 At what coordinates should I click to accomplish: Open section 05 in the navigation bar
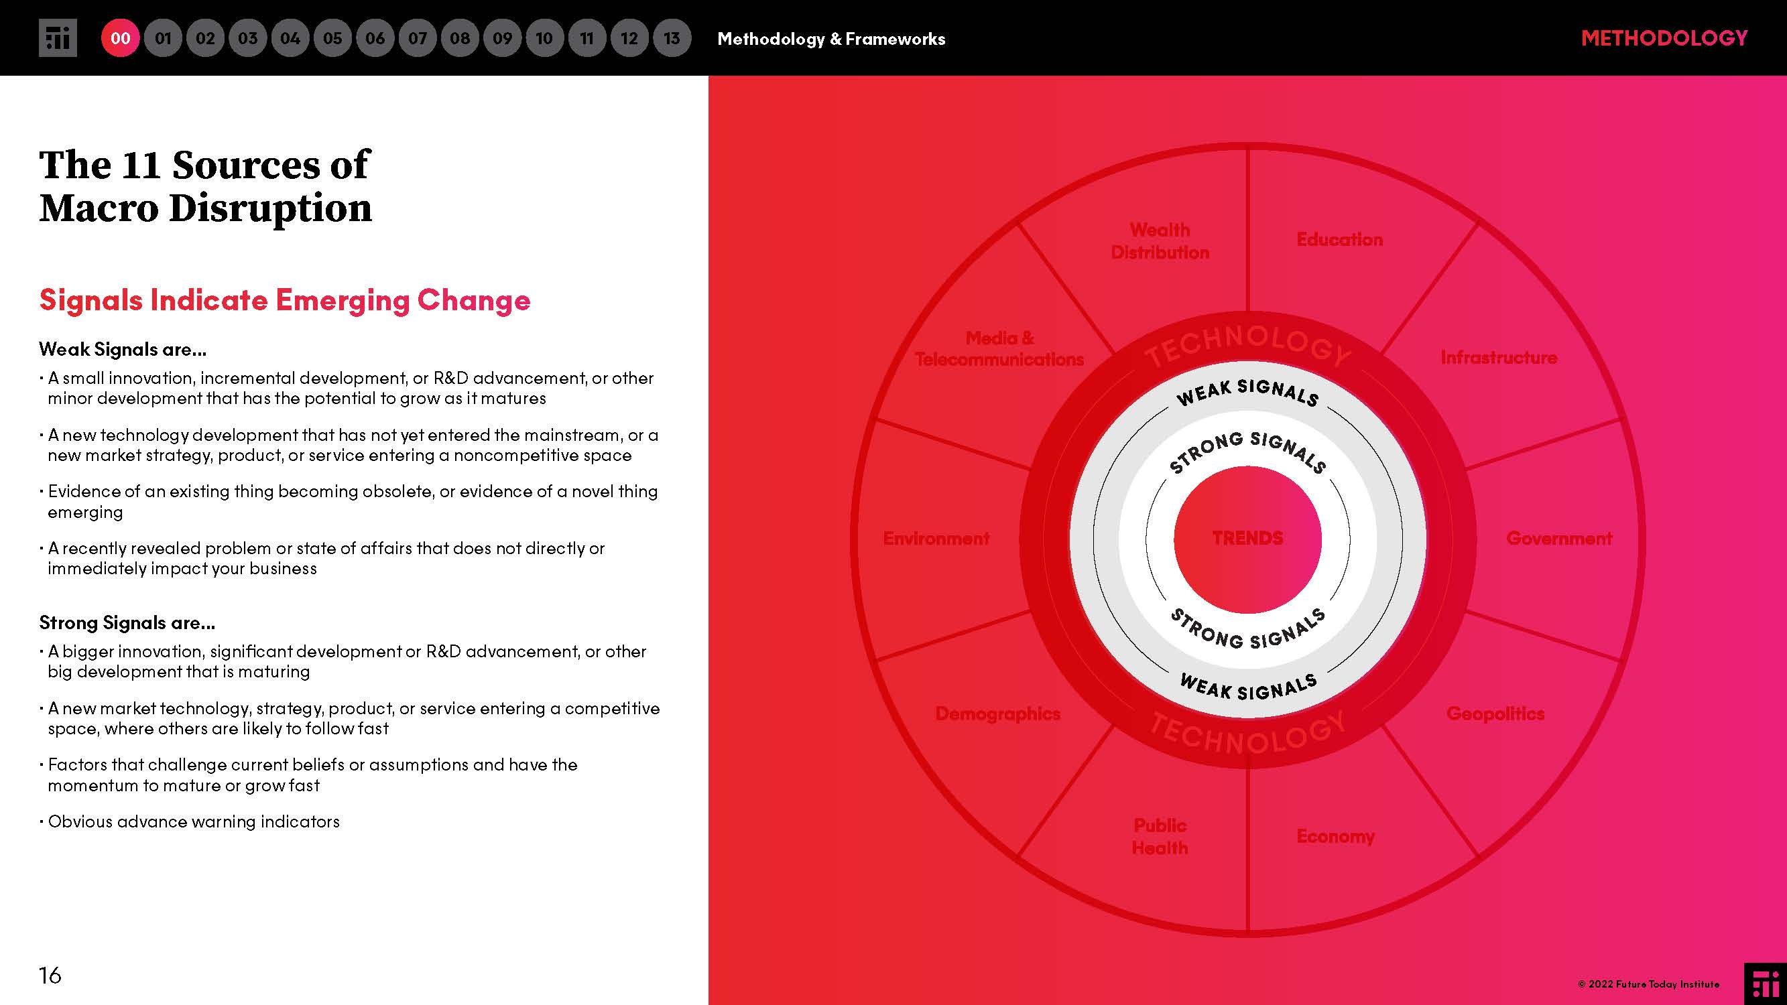click(x=332, y=38)
